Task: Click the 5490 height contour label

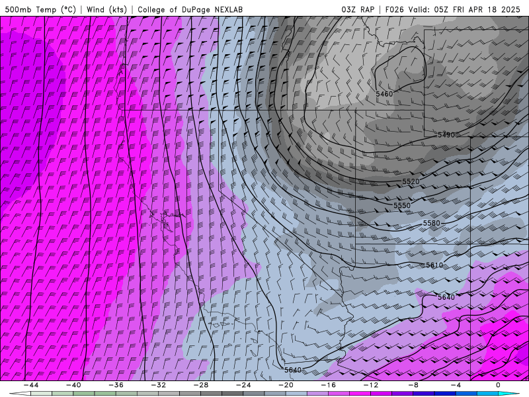Action: click(x=446, y=135)
